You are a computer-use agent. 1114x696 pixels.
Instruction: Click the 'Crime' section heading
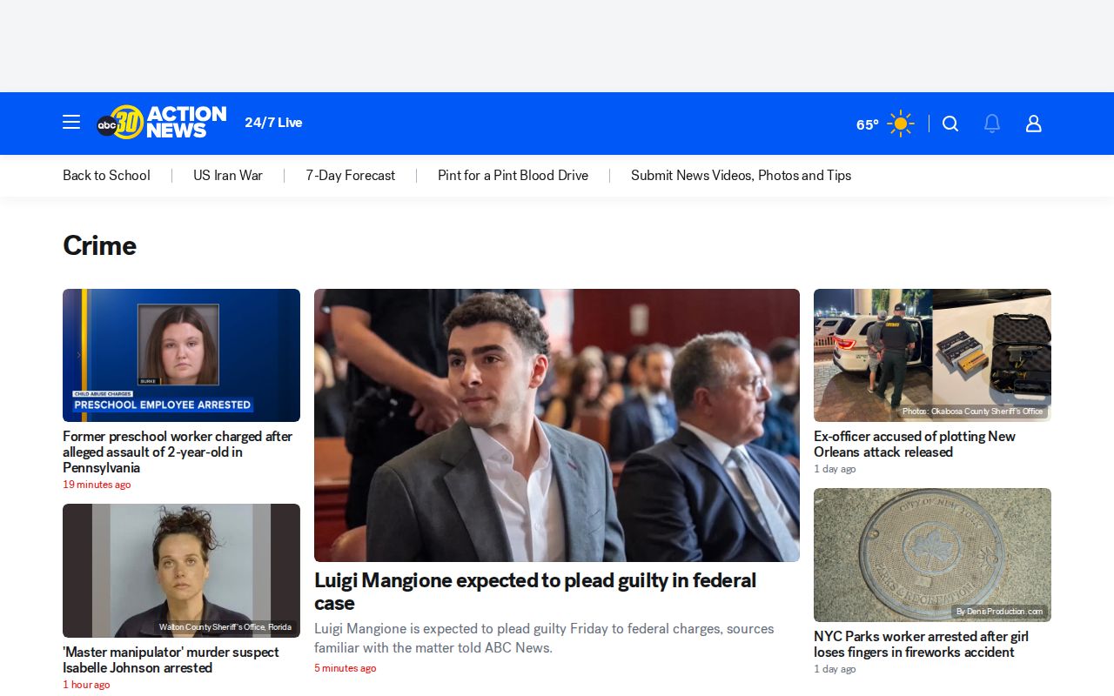[x=99, y=245]
